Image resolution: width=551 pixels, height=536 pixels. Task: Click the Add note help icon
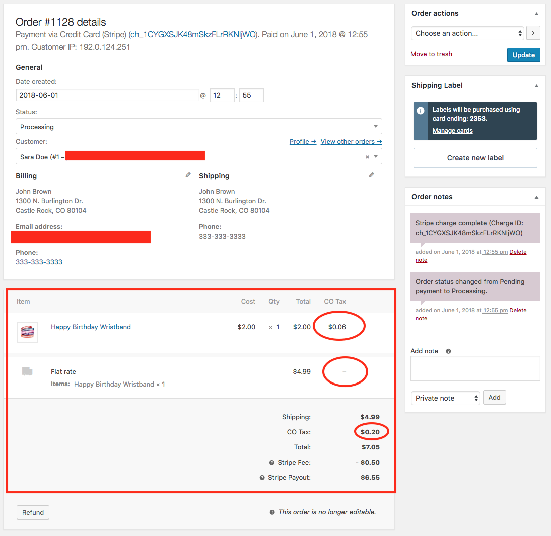(x=448, y=351)
